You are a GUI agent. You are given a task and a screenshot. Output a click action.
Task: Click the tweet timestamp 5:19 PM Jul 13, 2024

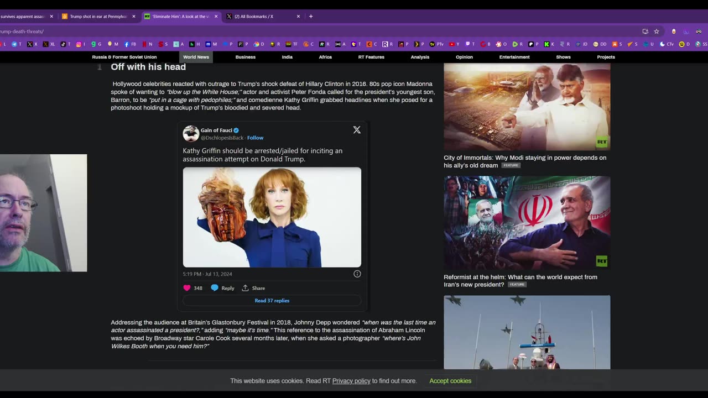point(207,274)
